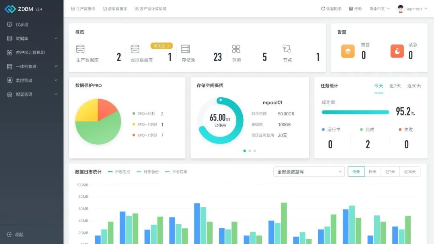Click the 虚拟数据库 icon in top navigation
The image size is (434, 244).
click(104, 9)
